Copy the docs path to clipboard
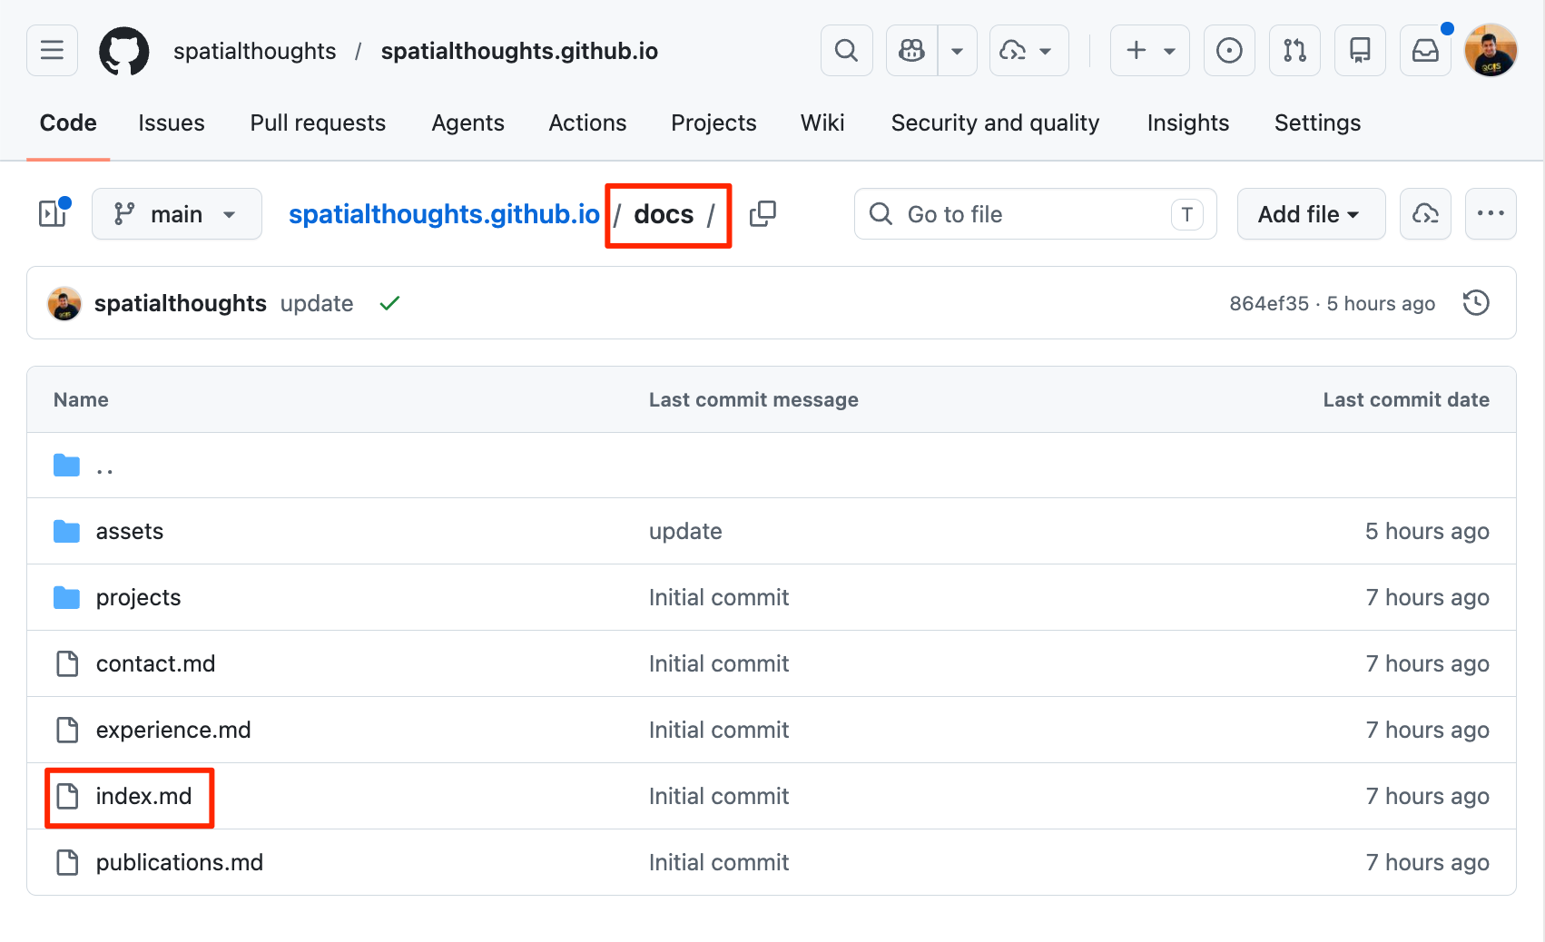 (x=763, y=214)
